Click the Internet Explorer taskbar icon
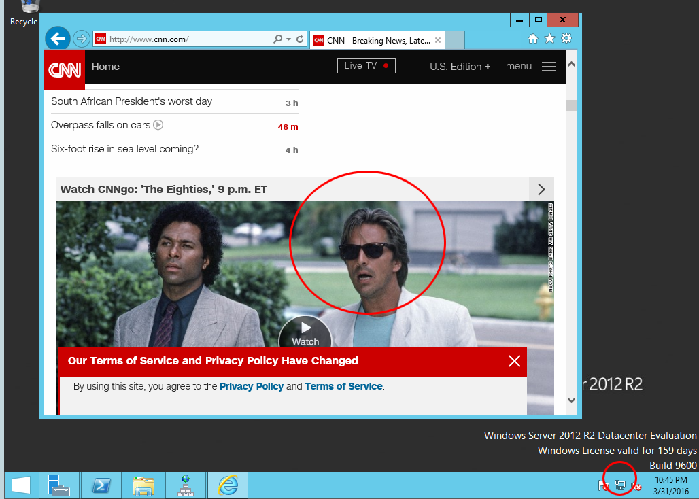Screen dimensions: 699x499 click(228, 485)
